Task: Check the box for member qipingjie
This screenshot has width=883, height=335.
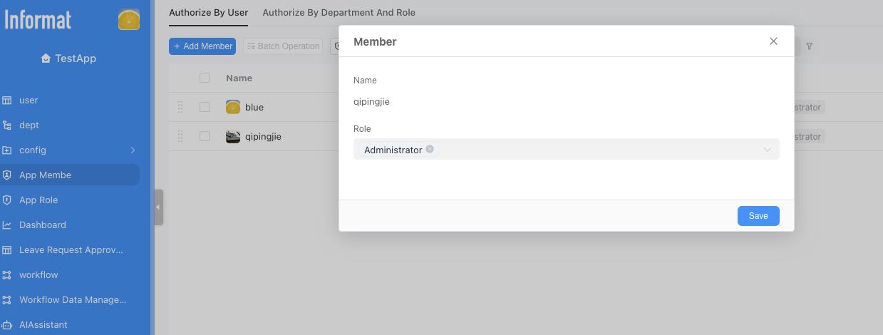Action: pyautogui.click(x=205, y=136)
